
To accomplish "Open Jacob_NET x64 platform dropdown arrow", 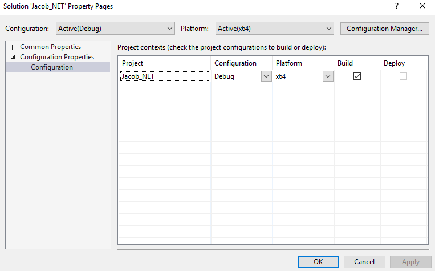I will point(327,76).
